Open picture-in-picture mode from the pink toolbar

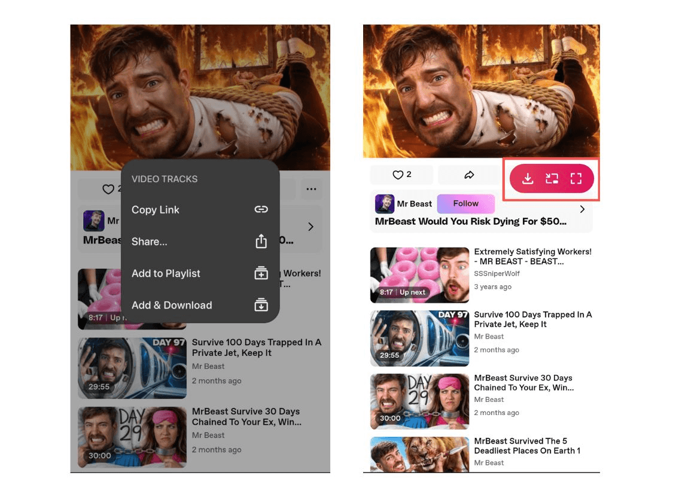(x=552, y=178)
